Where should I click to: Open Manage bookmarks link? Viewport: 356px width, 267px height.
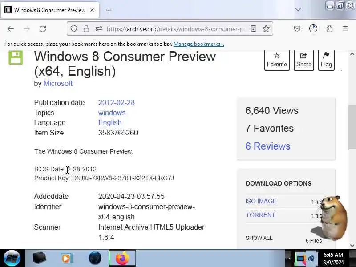click(x=198, y=44)
